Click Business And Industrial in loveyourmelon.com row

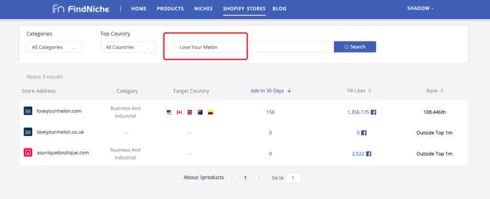125,112
